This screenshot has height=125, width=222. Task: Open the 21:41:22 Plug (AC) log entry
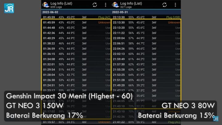pos(146,122)
